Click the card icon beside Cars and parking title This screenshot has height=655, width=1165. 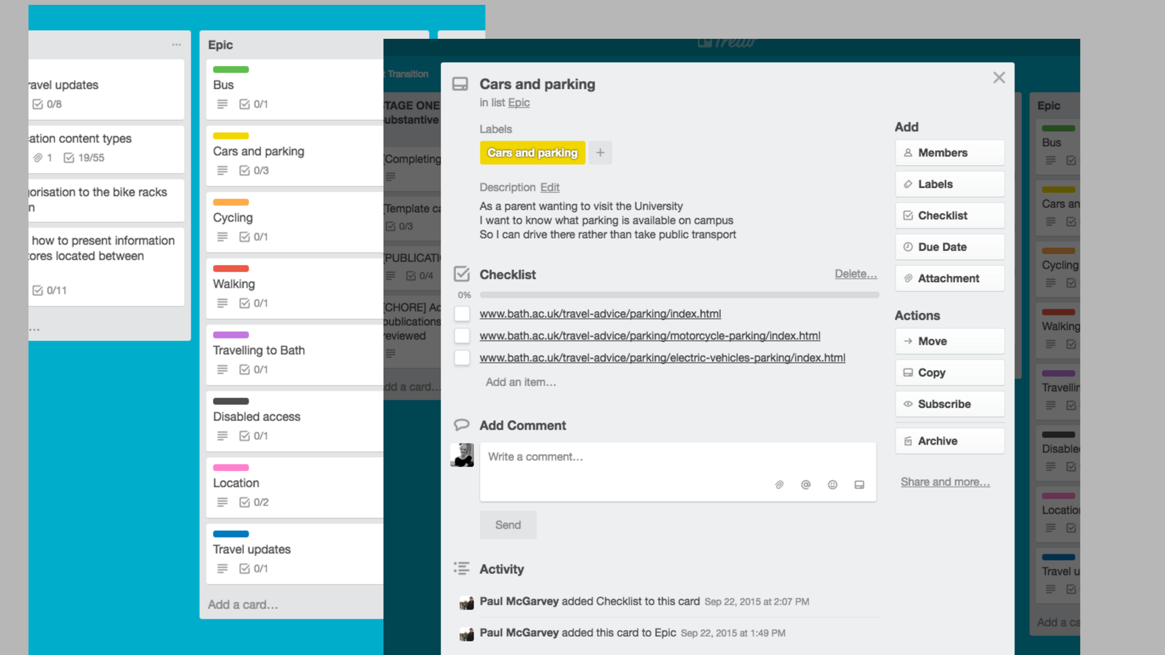pos(461,84)
